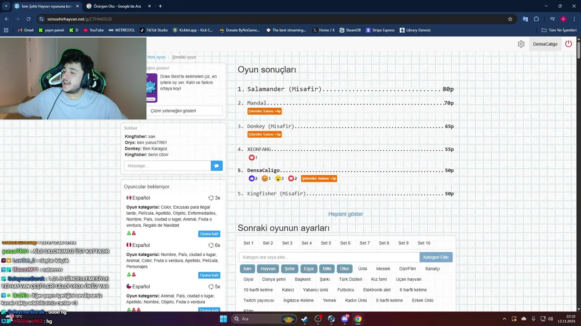Image resolution: width=581 pixels, height=326 pixels.
Task: Enable the Ünlü category
Action: click(x=363, y=268)
